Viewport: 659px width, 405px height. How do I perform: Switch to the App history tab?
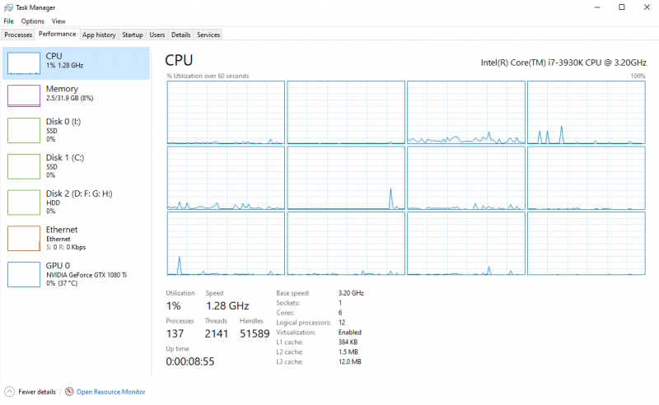pyautogui.click(x=99, y=35)
